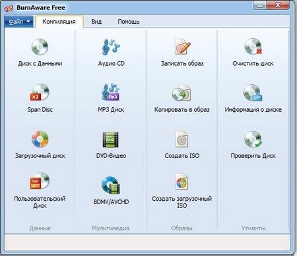Select the Пользовательский Диск ISO/UDF icon
Image resolution: width=297 pixels, height=256 pixels.
point(40,181)
